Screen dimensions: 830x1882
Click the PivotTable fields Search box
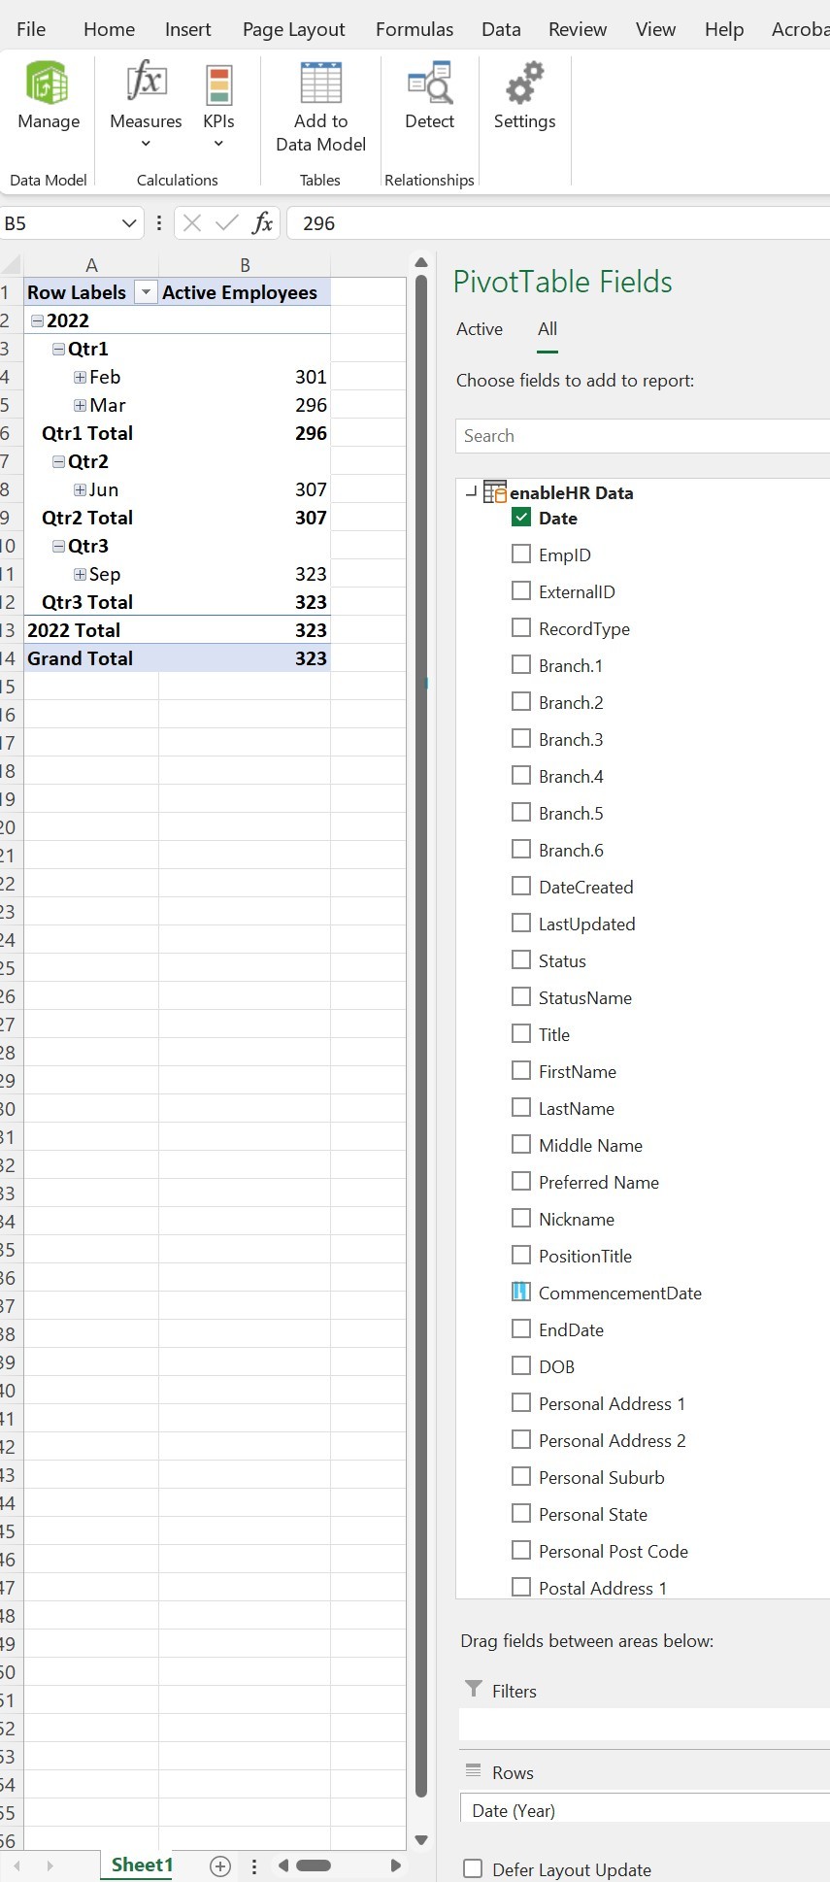pyautogui.click(x=643, y=436)
